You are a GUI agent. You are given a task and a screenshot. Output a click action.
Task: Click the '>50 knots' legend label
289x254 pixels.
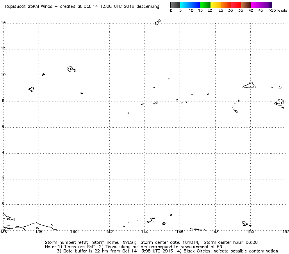(278, 11)
